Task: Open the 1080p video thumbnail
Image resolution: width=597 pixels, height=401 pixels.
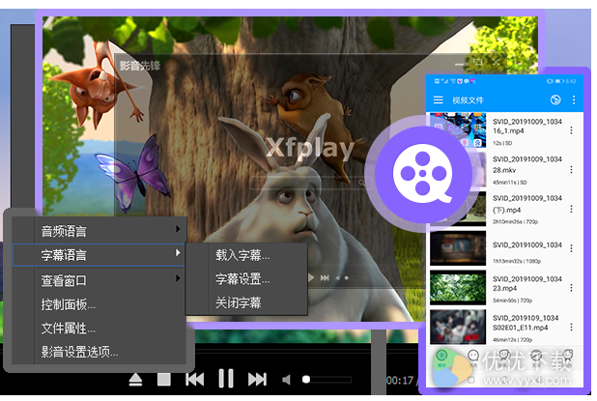Action: pos(458,248)
